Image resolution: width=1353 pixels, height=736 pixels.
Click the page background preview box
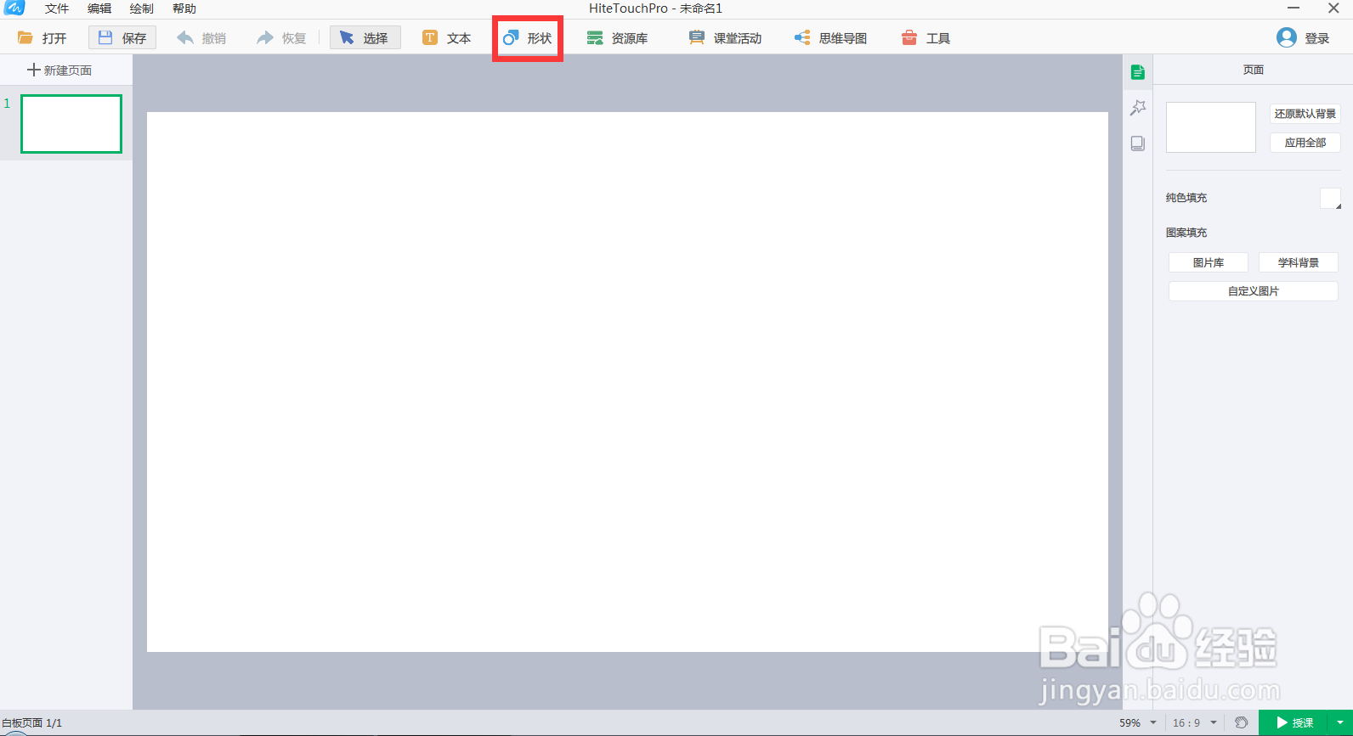[x=1211, y=127]
